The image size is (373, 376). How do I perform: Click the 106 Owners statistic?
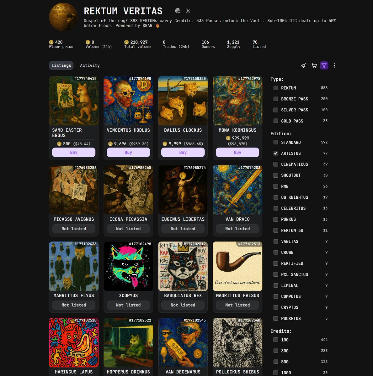[x=208, y=44]
